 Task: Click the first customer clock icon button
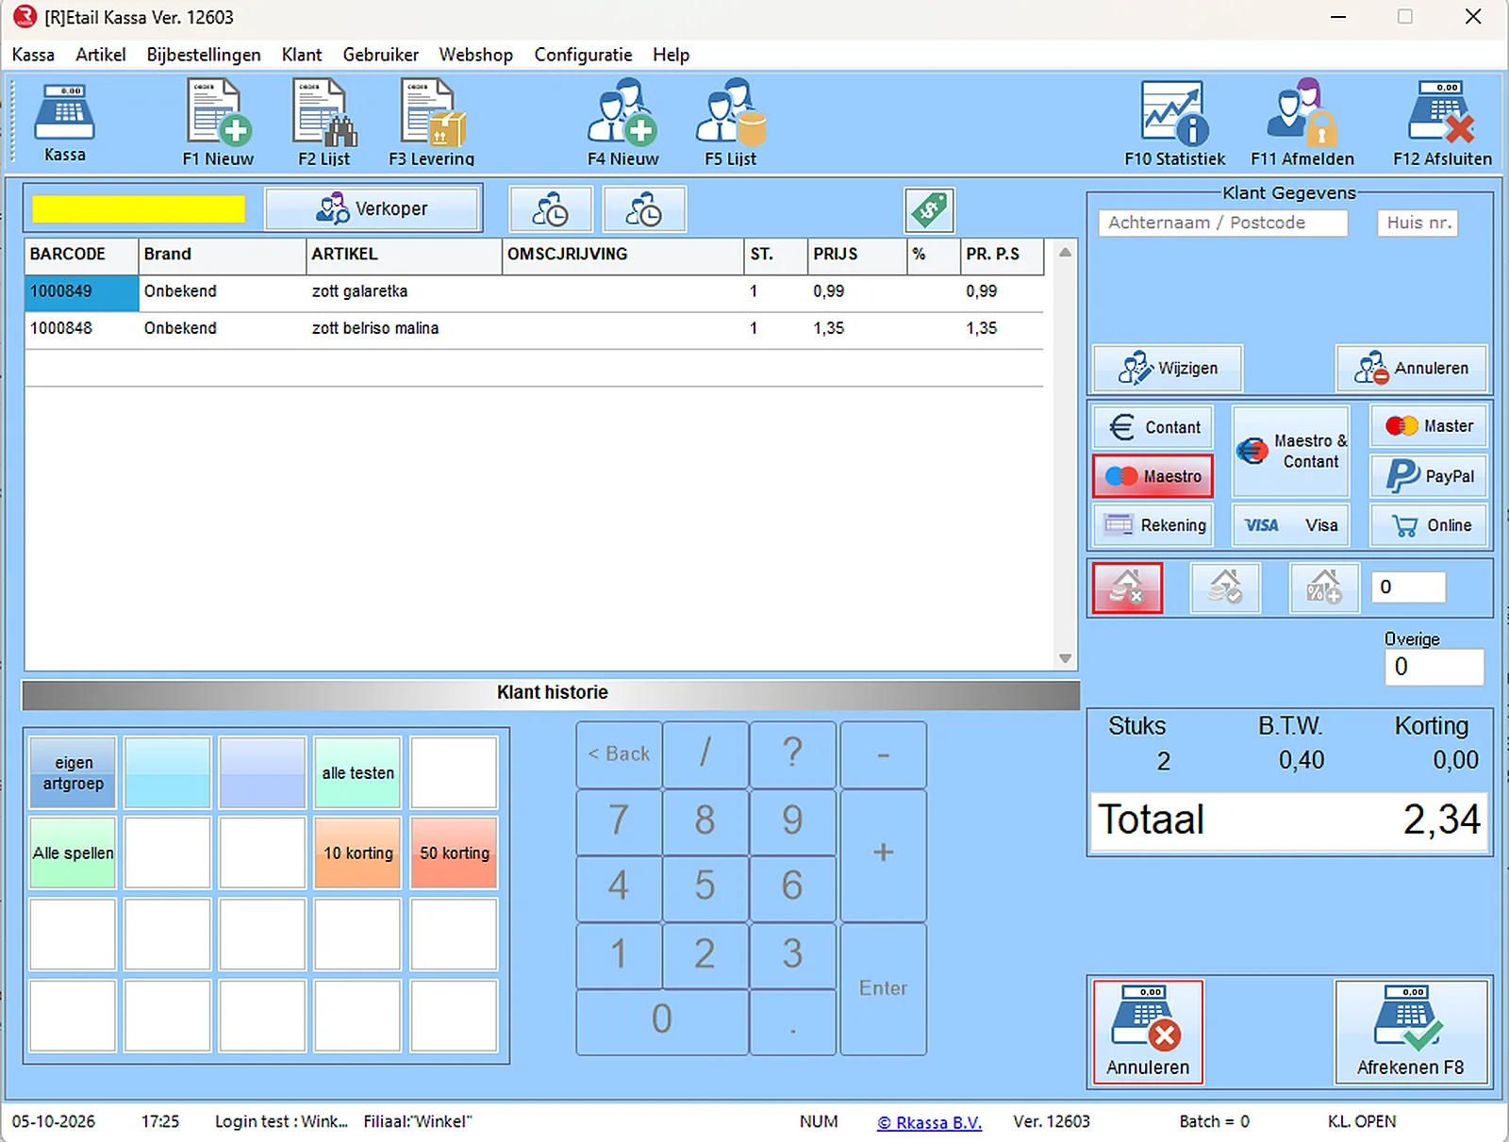point(551,209)
